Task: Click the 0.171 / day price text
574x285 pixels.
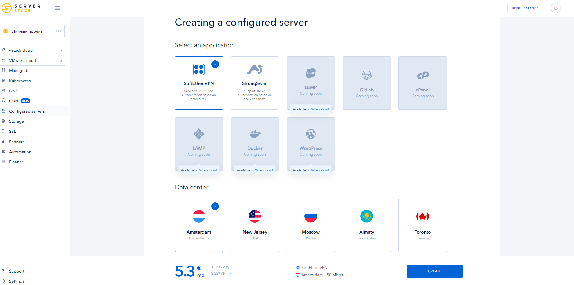Action: click(220, 267)
